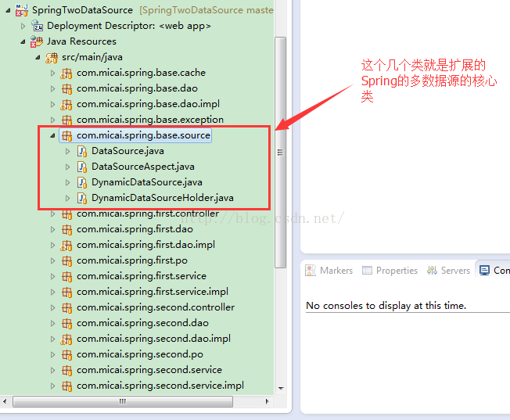Expand the DataSourceAspect.java file node

(67, 167)
